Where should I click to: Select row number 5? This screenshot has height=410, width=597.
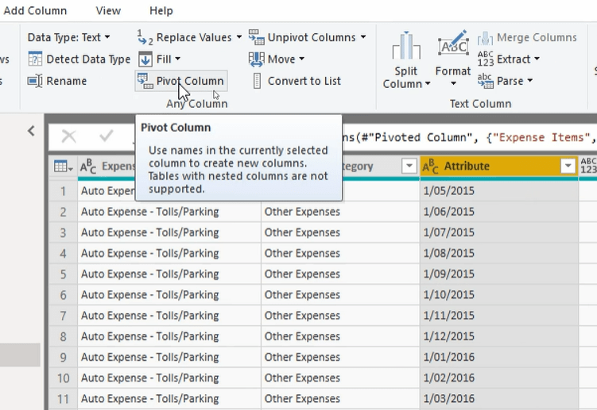click(x=64, y=274)
